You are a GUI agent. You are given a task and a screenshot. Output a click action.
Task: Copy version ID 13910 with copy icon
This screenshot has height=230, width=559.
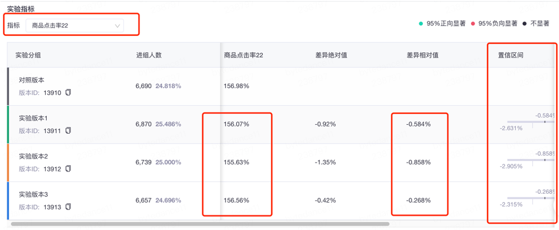tap(68, 93)
